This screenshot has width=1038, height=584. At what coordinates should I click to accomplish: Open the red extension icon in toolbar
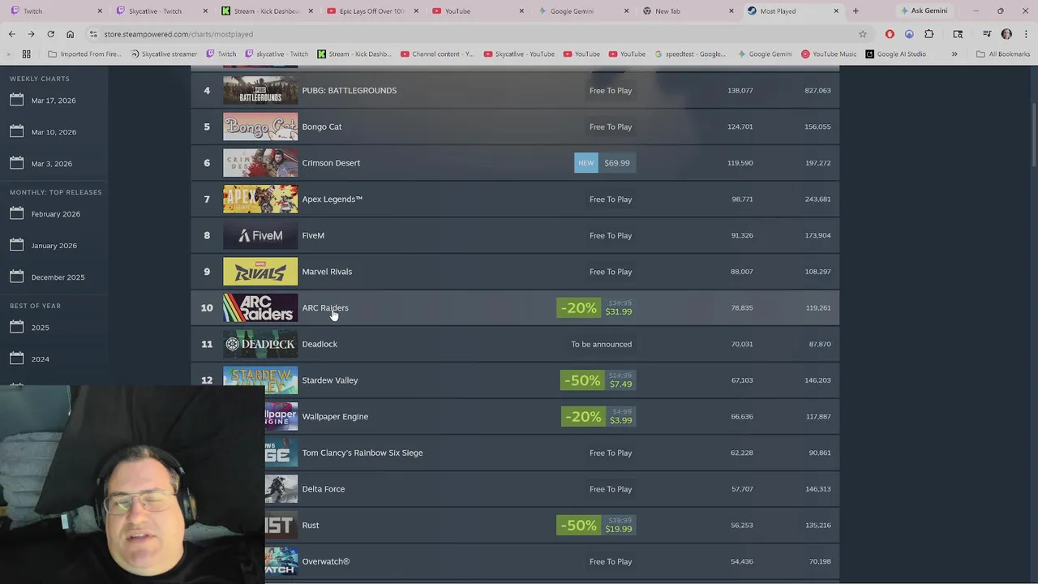click(890, 34)
